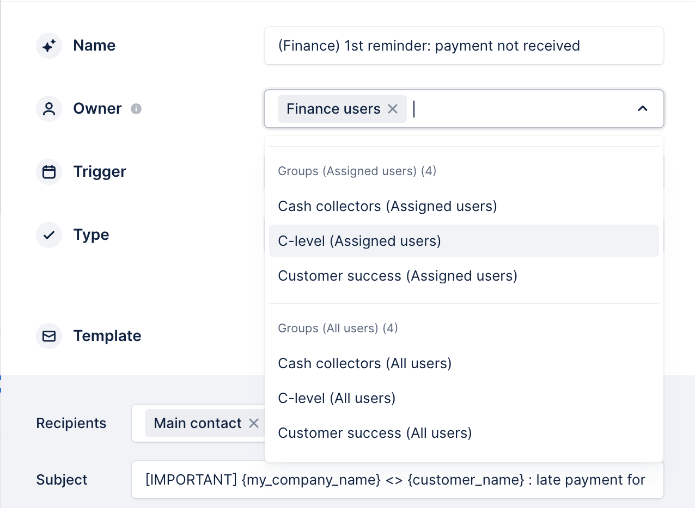The height and width of the screenshot is (508, 695).
Task: Click the calendar icon beside Trigger
Action: (x=49, y=172)
